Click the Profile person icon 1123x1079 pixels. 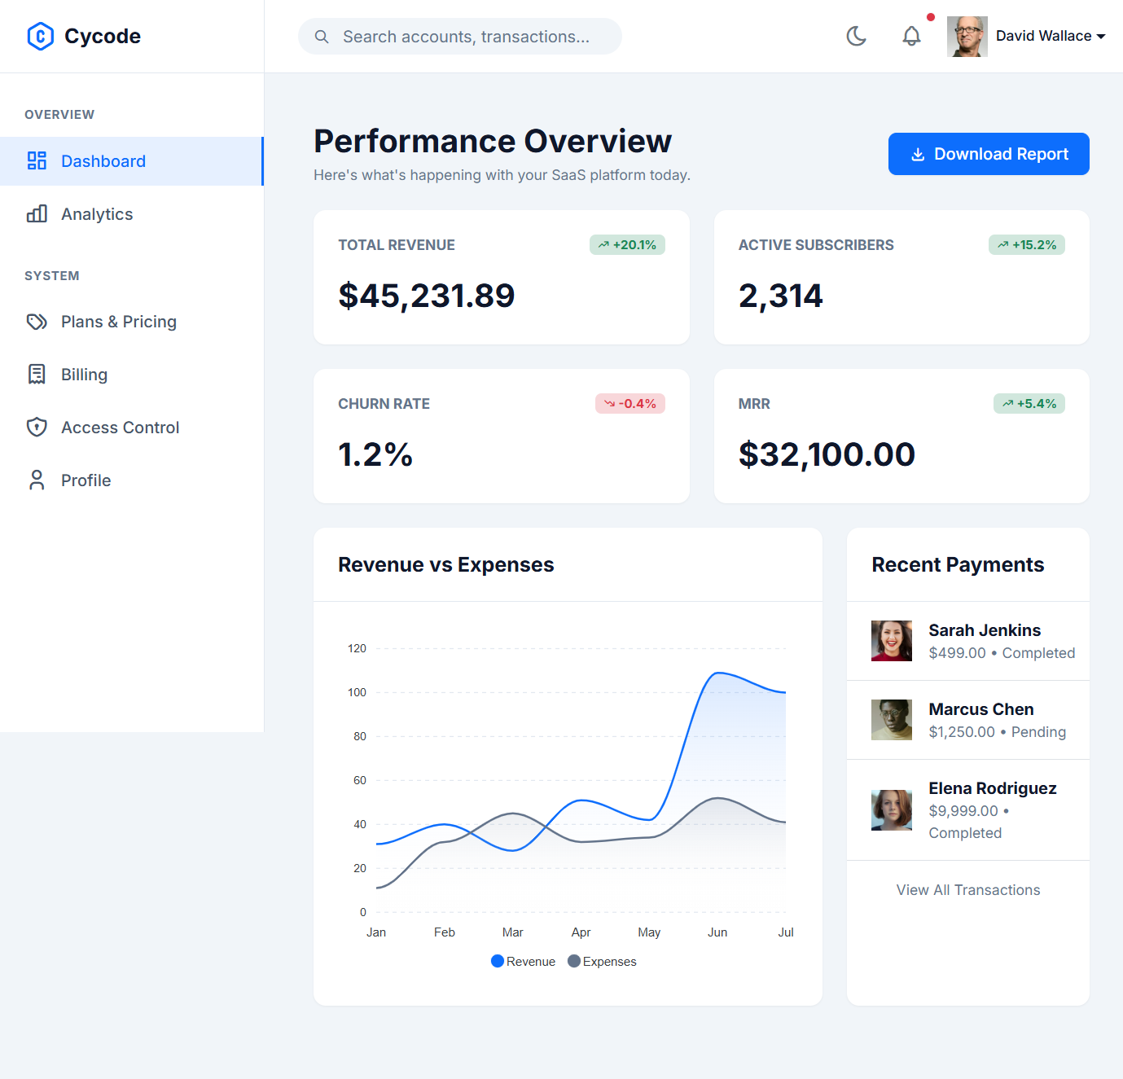click(x=37, y=480)
